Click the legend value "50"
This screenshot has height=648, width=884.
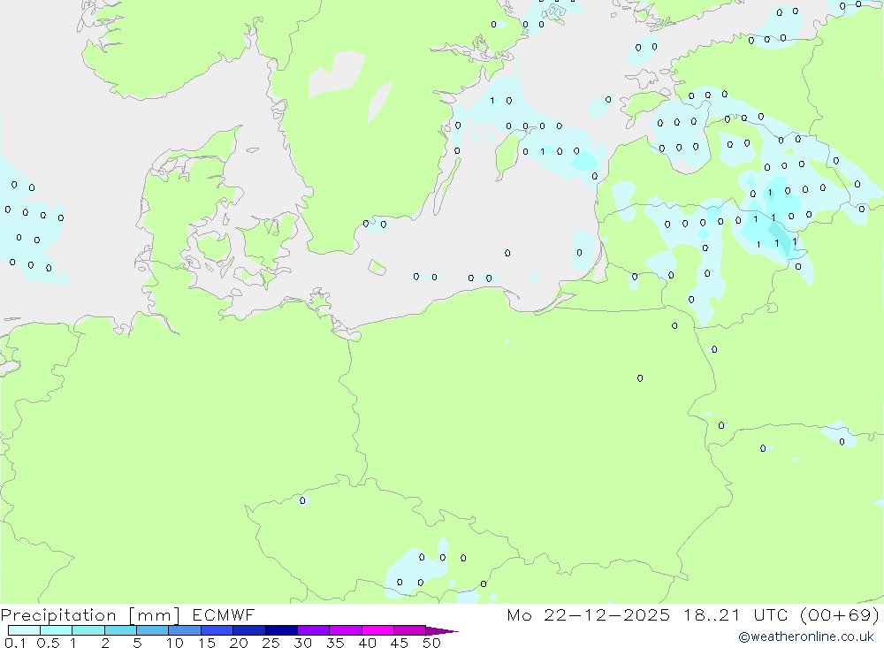[432, 643]
